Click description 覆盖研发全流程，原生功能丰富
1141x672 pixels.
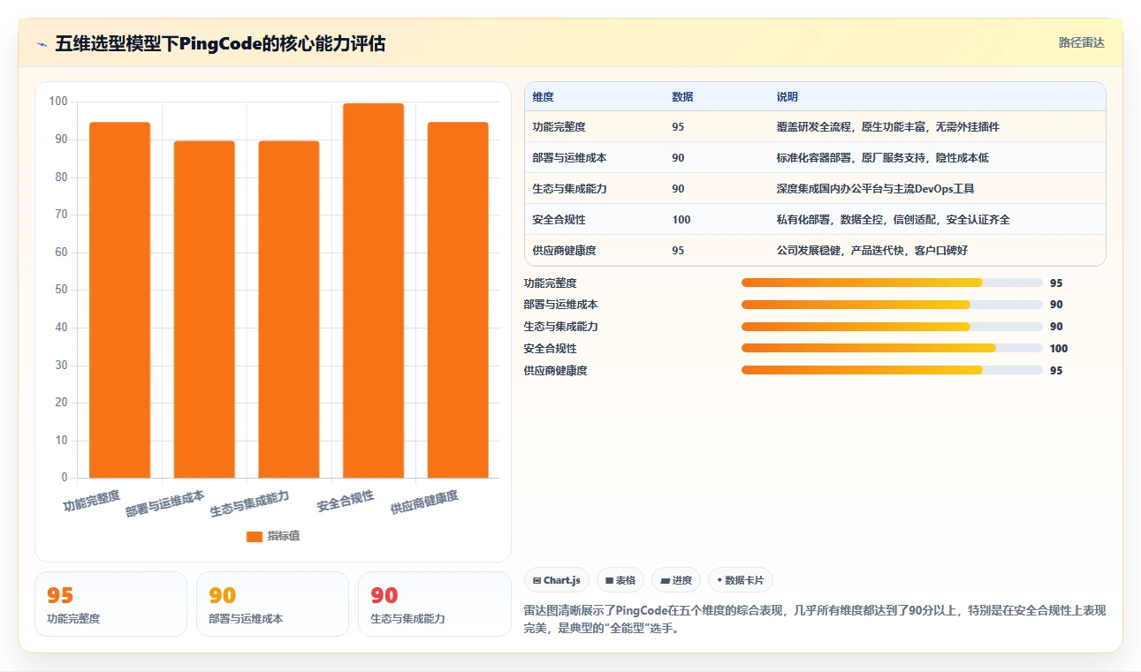click(887, 127)
